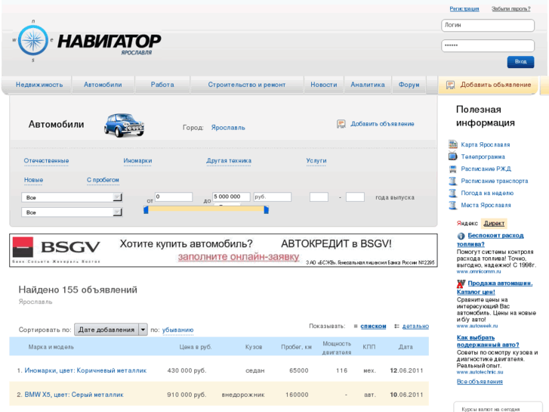549x412 pixels.
Task: Click the list view icon next to списком
Action: (x=356, y=326)
